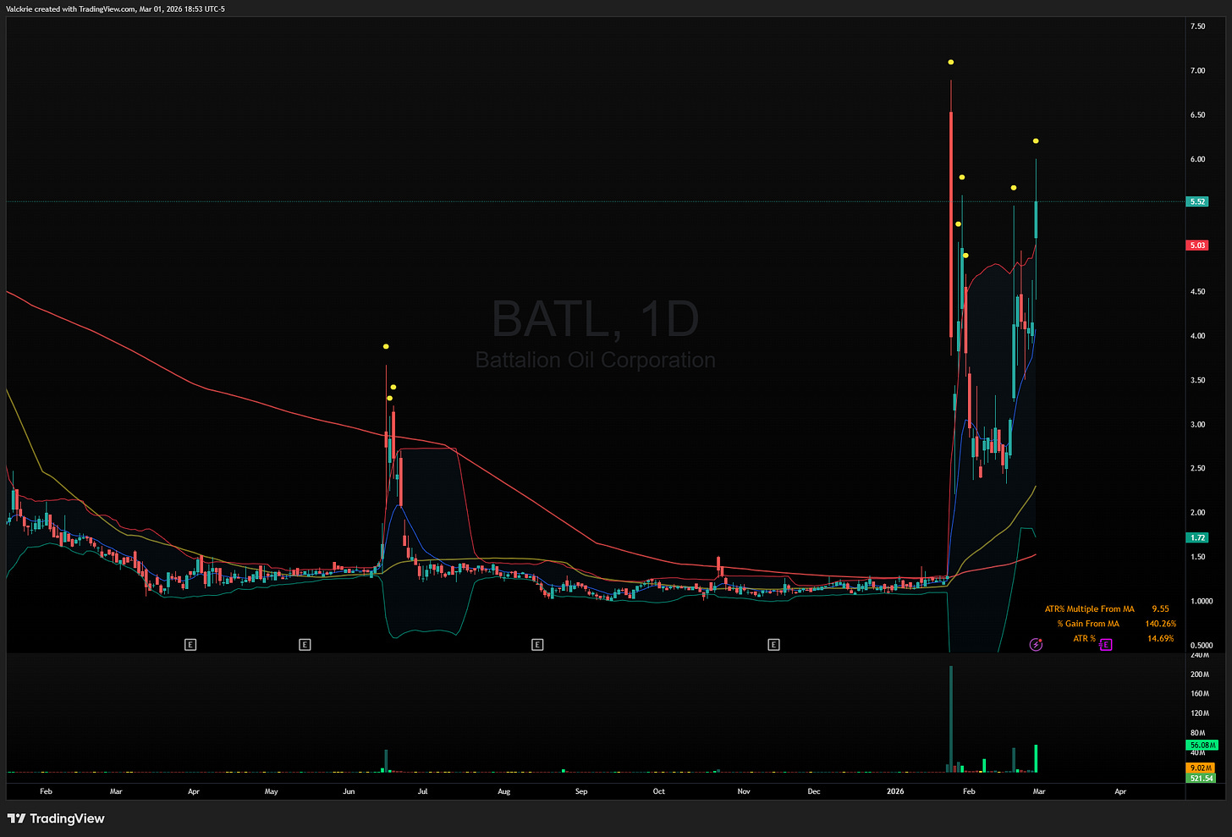
Task: Click the 120M volume scale tick
Action: (1199, 713)
